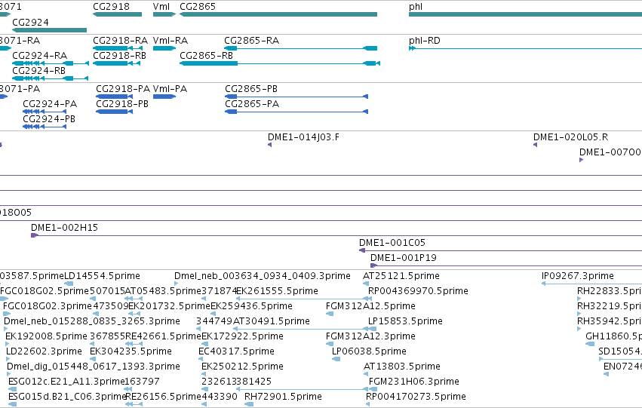Select EST Dmel_dig_015448_0617_1393.3prime

(x=94, y=367)
